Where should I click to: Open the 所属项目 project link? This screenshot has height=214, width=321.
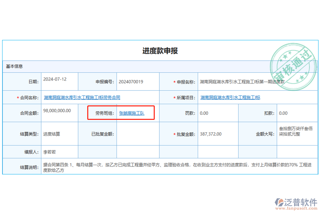[x=230, y=97]
